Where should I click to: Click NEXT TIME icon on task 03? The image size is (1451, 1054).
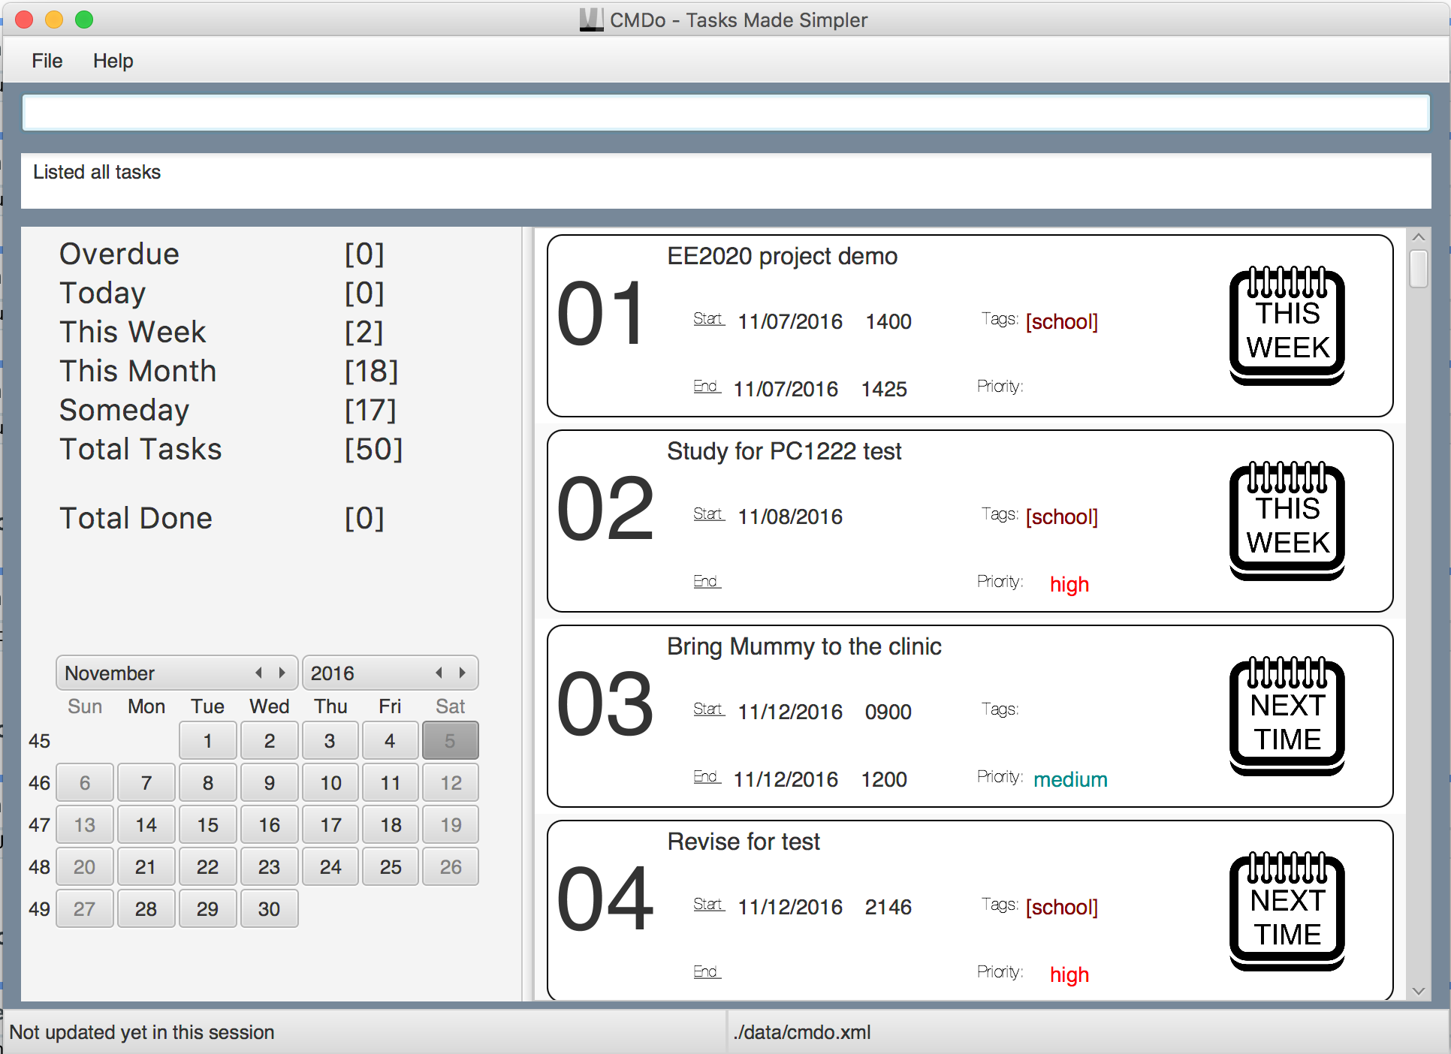1287,716
